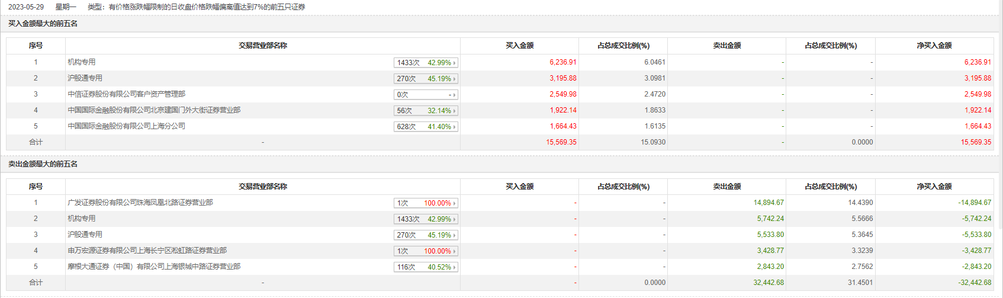Expand the 270次 45.19% box in buy table
This screenshot has width=1003, height=298.
point(426,78)
